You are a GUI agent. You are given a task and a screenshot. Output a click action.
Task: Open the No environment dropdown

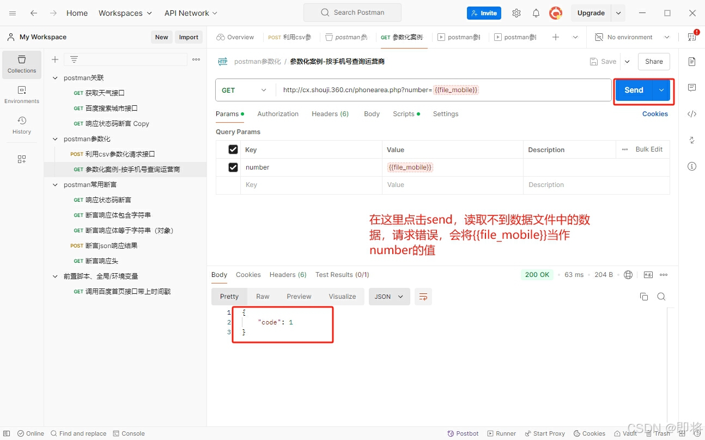[632, 37]
